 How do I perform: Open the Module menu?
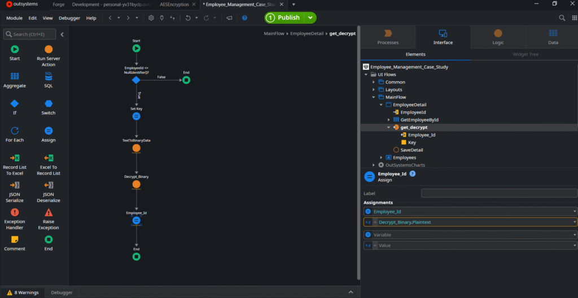point(14,18)
